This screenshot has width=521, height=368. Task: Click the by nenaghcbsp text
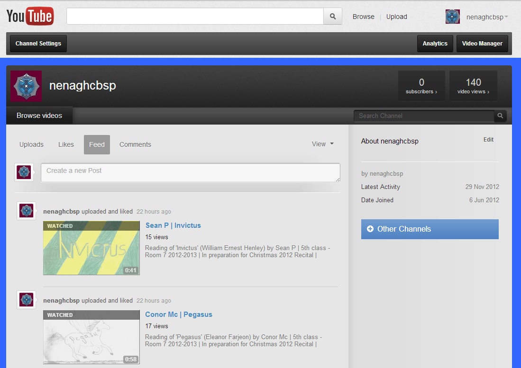click(382, 173)
